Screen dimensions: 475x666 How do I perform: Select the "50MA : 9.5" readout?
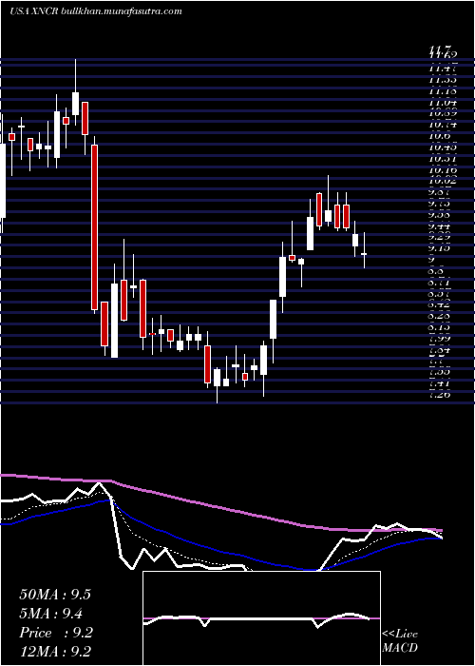[55, 595]
